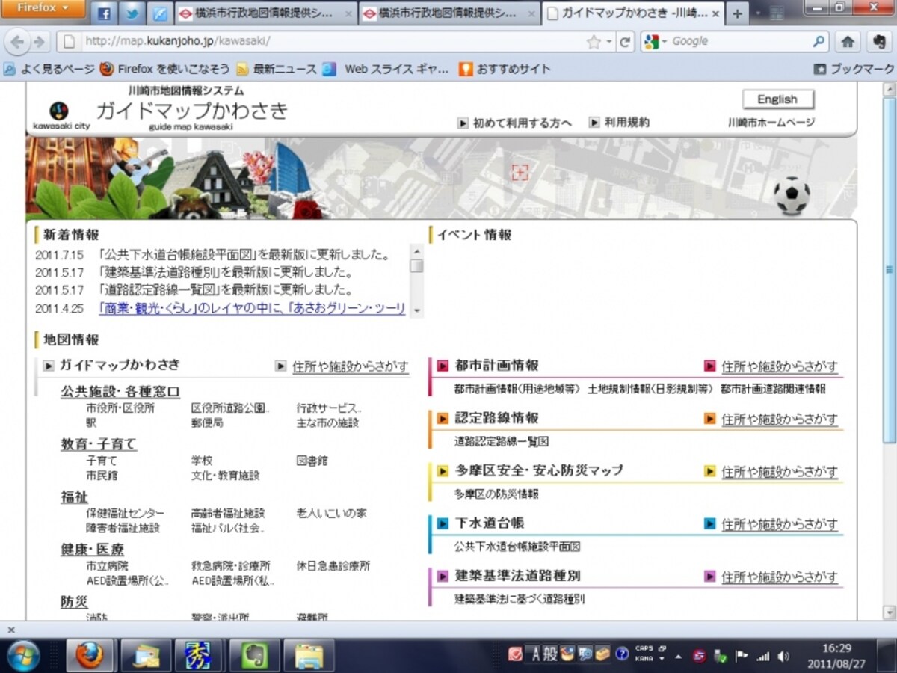The height and width of the screenshot is (673, 897).
Task: Open a new tab with the plus button
Action: pyautogui.click(x=737, y=13)
